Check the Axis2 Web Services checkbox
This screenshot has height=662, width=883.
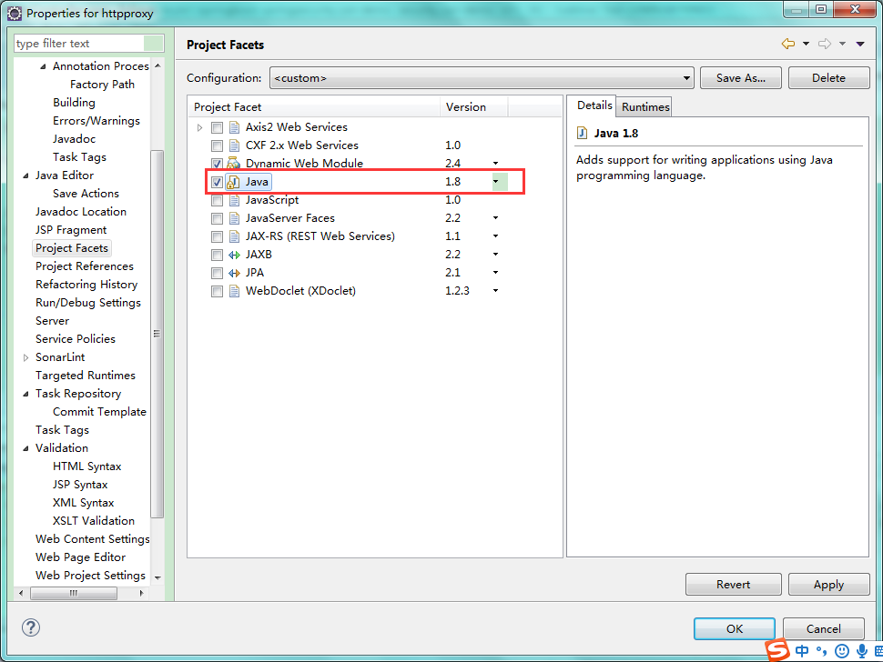point(217,127)
